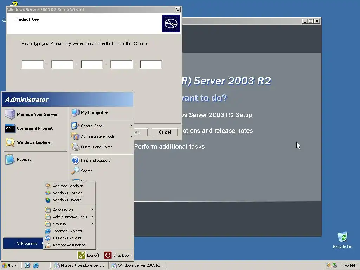
Task: Click first product key field
Action: (33, 65)
